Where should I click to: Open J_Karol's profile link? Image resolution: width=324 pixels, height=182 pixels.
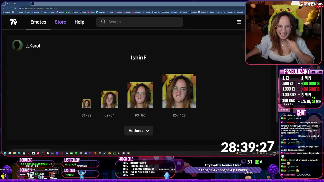(x=33, y=46)
